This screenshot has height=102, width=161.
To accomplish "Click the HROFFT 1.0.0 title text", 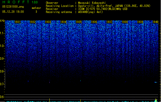I will click(20, 2).
